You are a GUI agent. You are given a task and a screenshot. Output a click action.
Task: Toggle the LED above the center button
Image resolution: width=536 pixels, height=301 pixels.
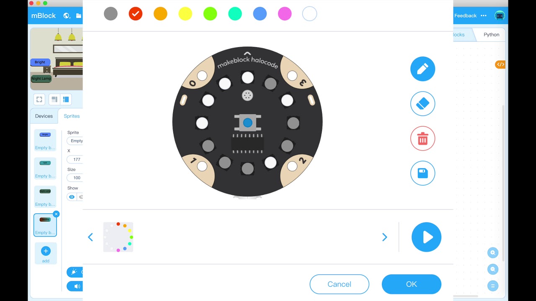(247, 77)
